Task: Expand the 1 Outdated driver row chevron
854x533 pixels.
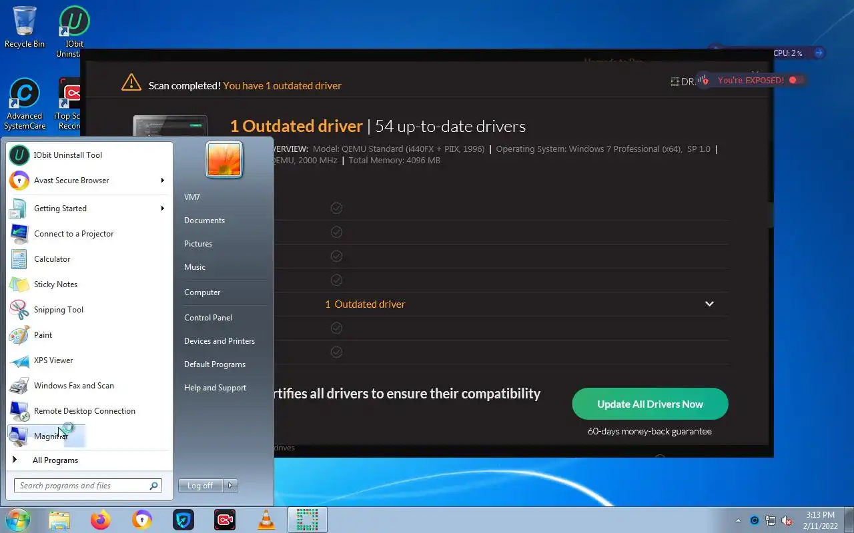Action: 709,304
